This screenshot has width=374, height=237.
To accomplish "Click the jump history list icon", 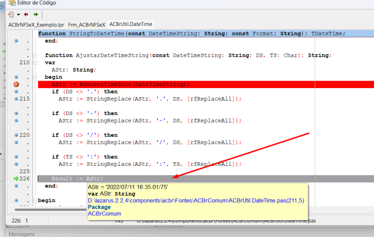I will tap(11, 14).
